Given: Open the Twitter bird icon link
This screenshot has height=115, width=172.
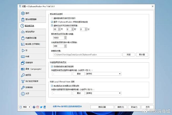Looking at the screenshot, I should pyautogui.click(x=41, y=107).
